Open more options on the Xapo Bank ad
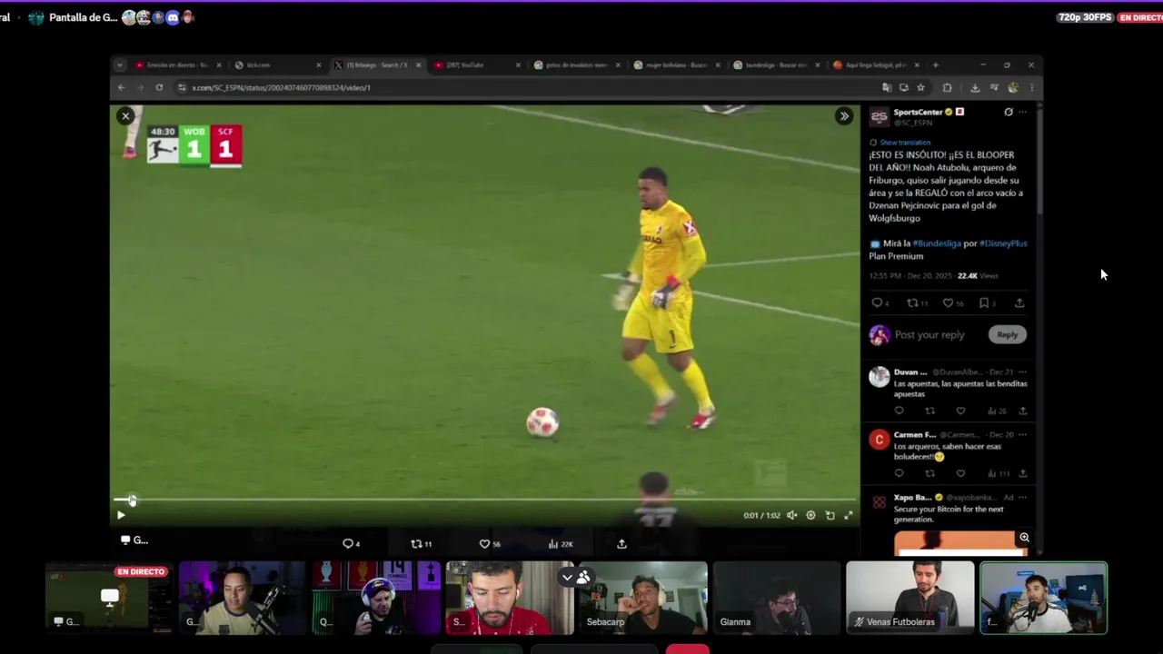1163x654 pixels. click(x=1022, y=497)
